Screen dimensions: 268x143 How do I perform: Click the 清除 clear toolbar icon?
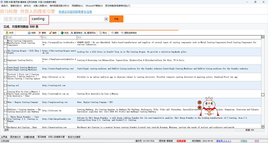(x=51, y=33)
